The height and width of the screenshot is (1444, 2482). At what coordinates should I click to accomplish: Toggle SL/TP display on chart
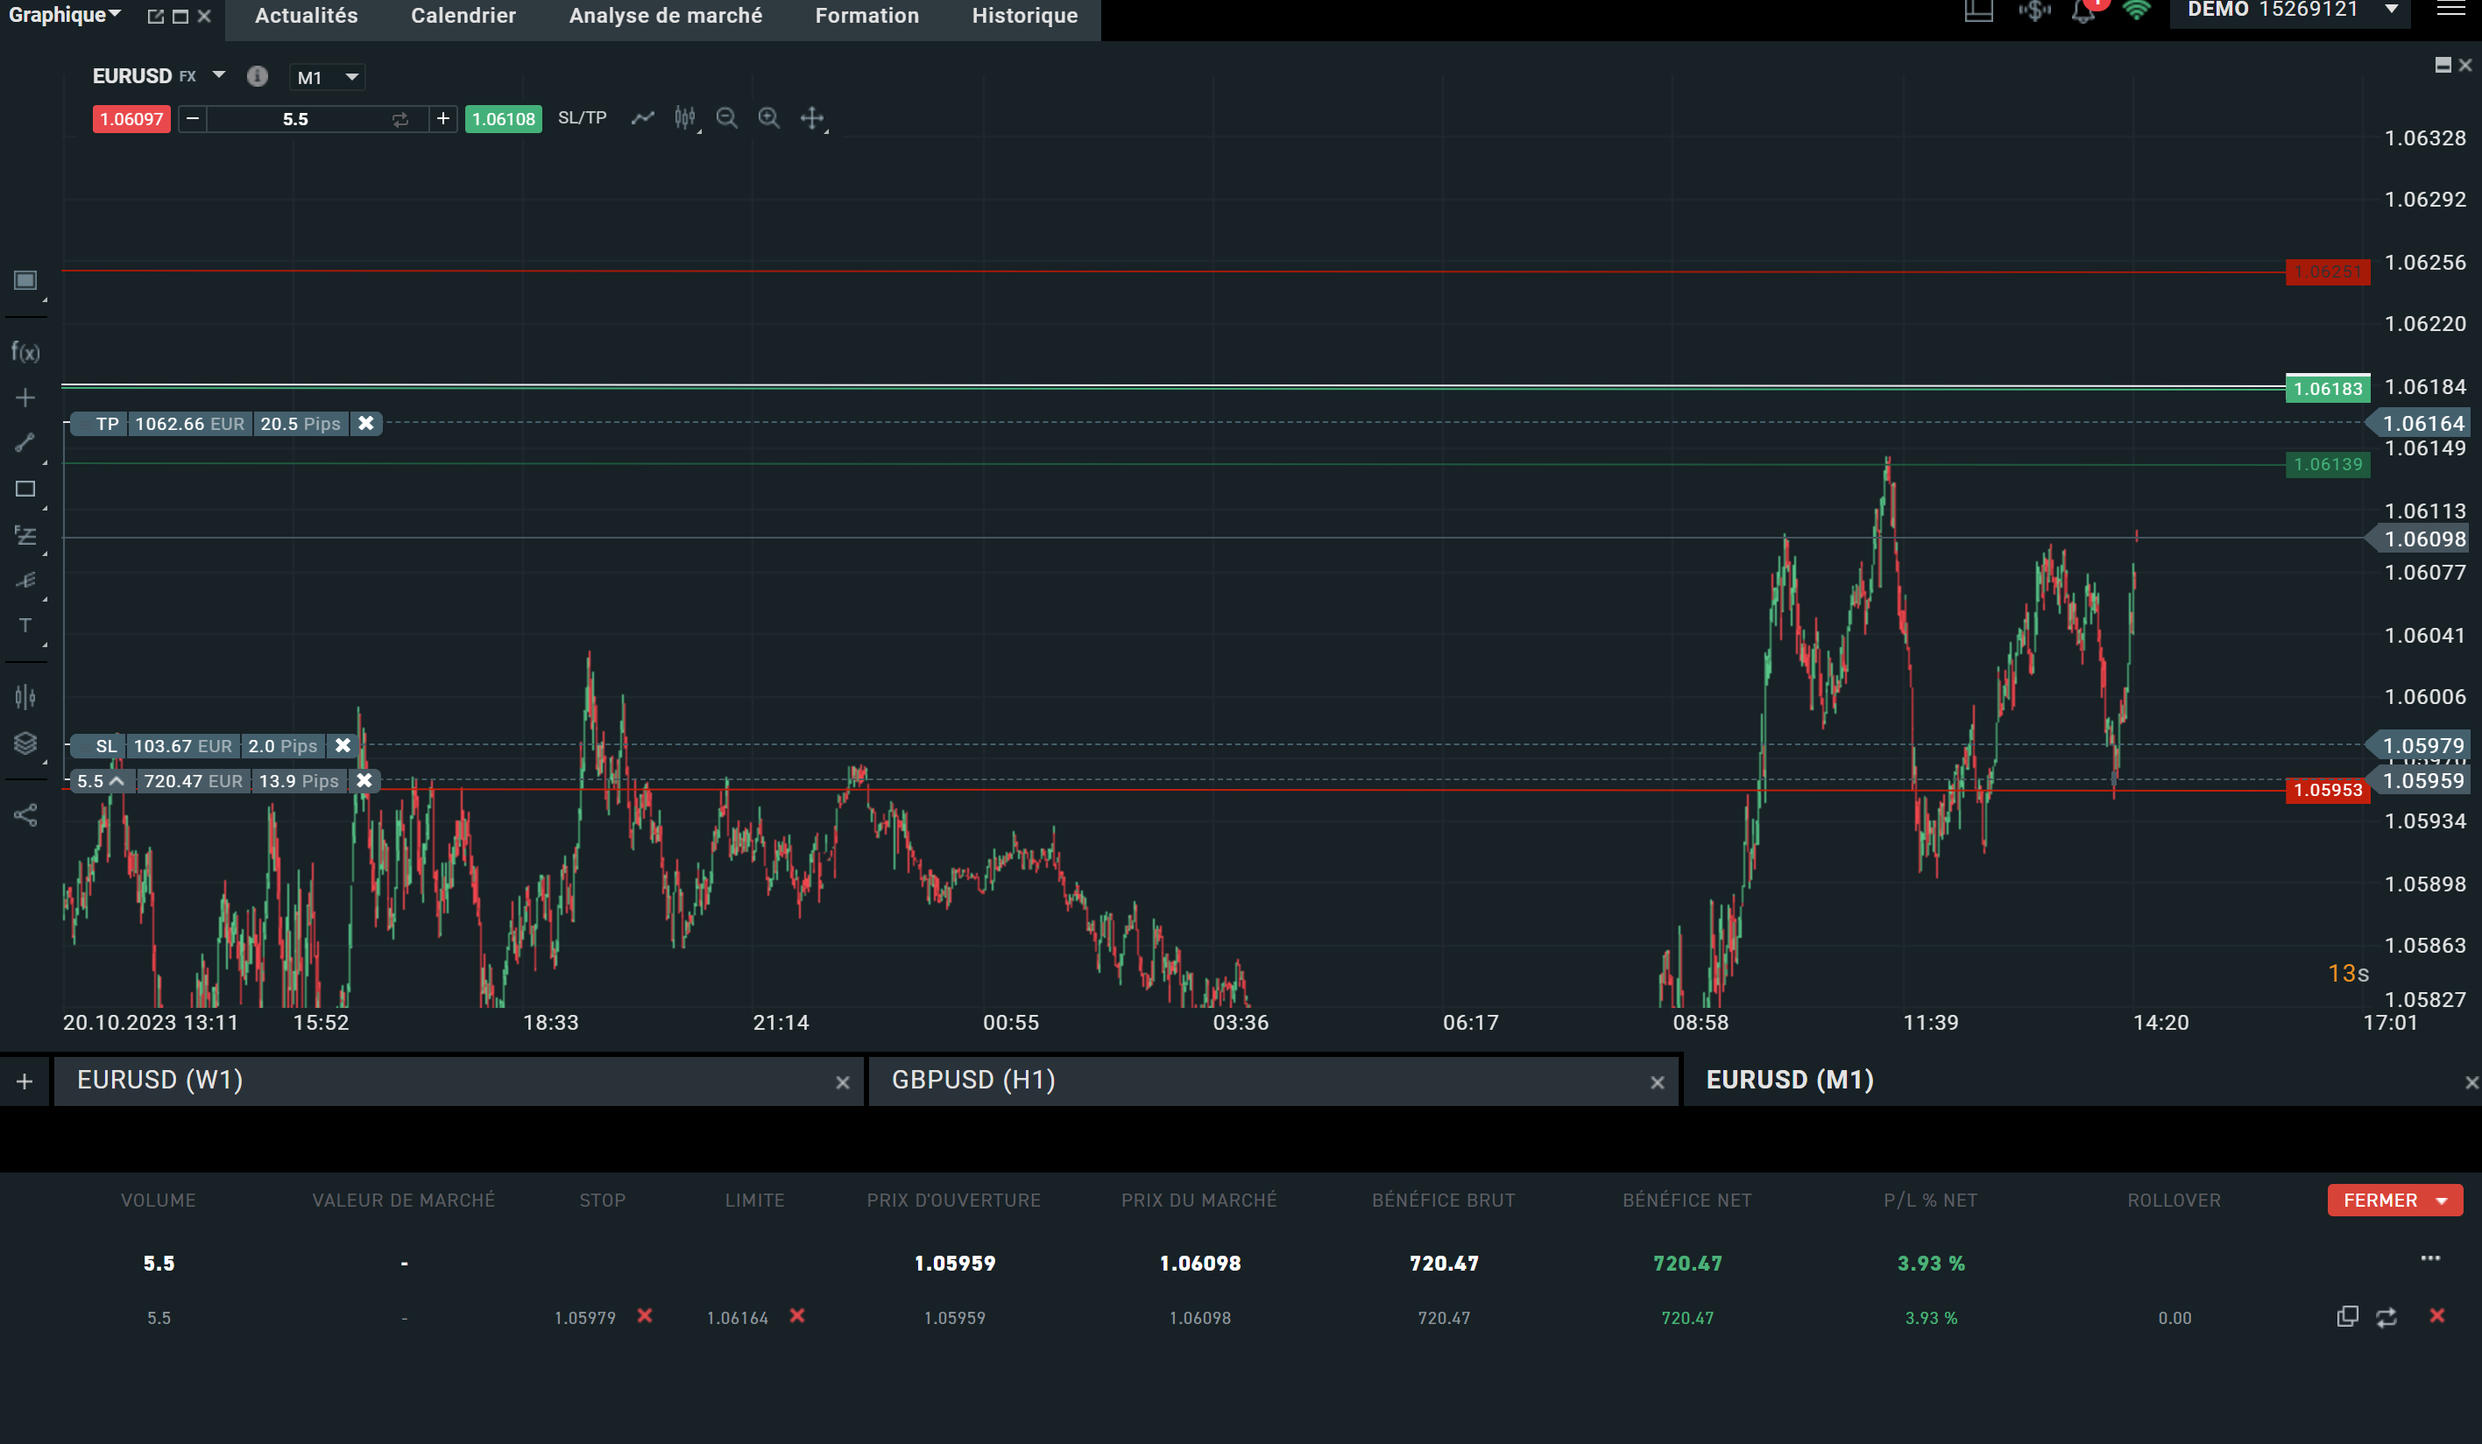point(582,118)
